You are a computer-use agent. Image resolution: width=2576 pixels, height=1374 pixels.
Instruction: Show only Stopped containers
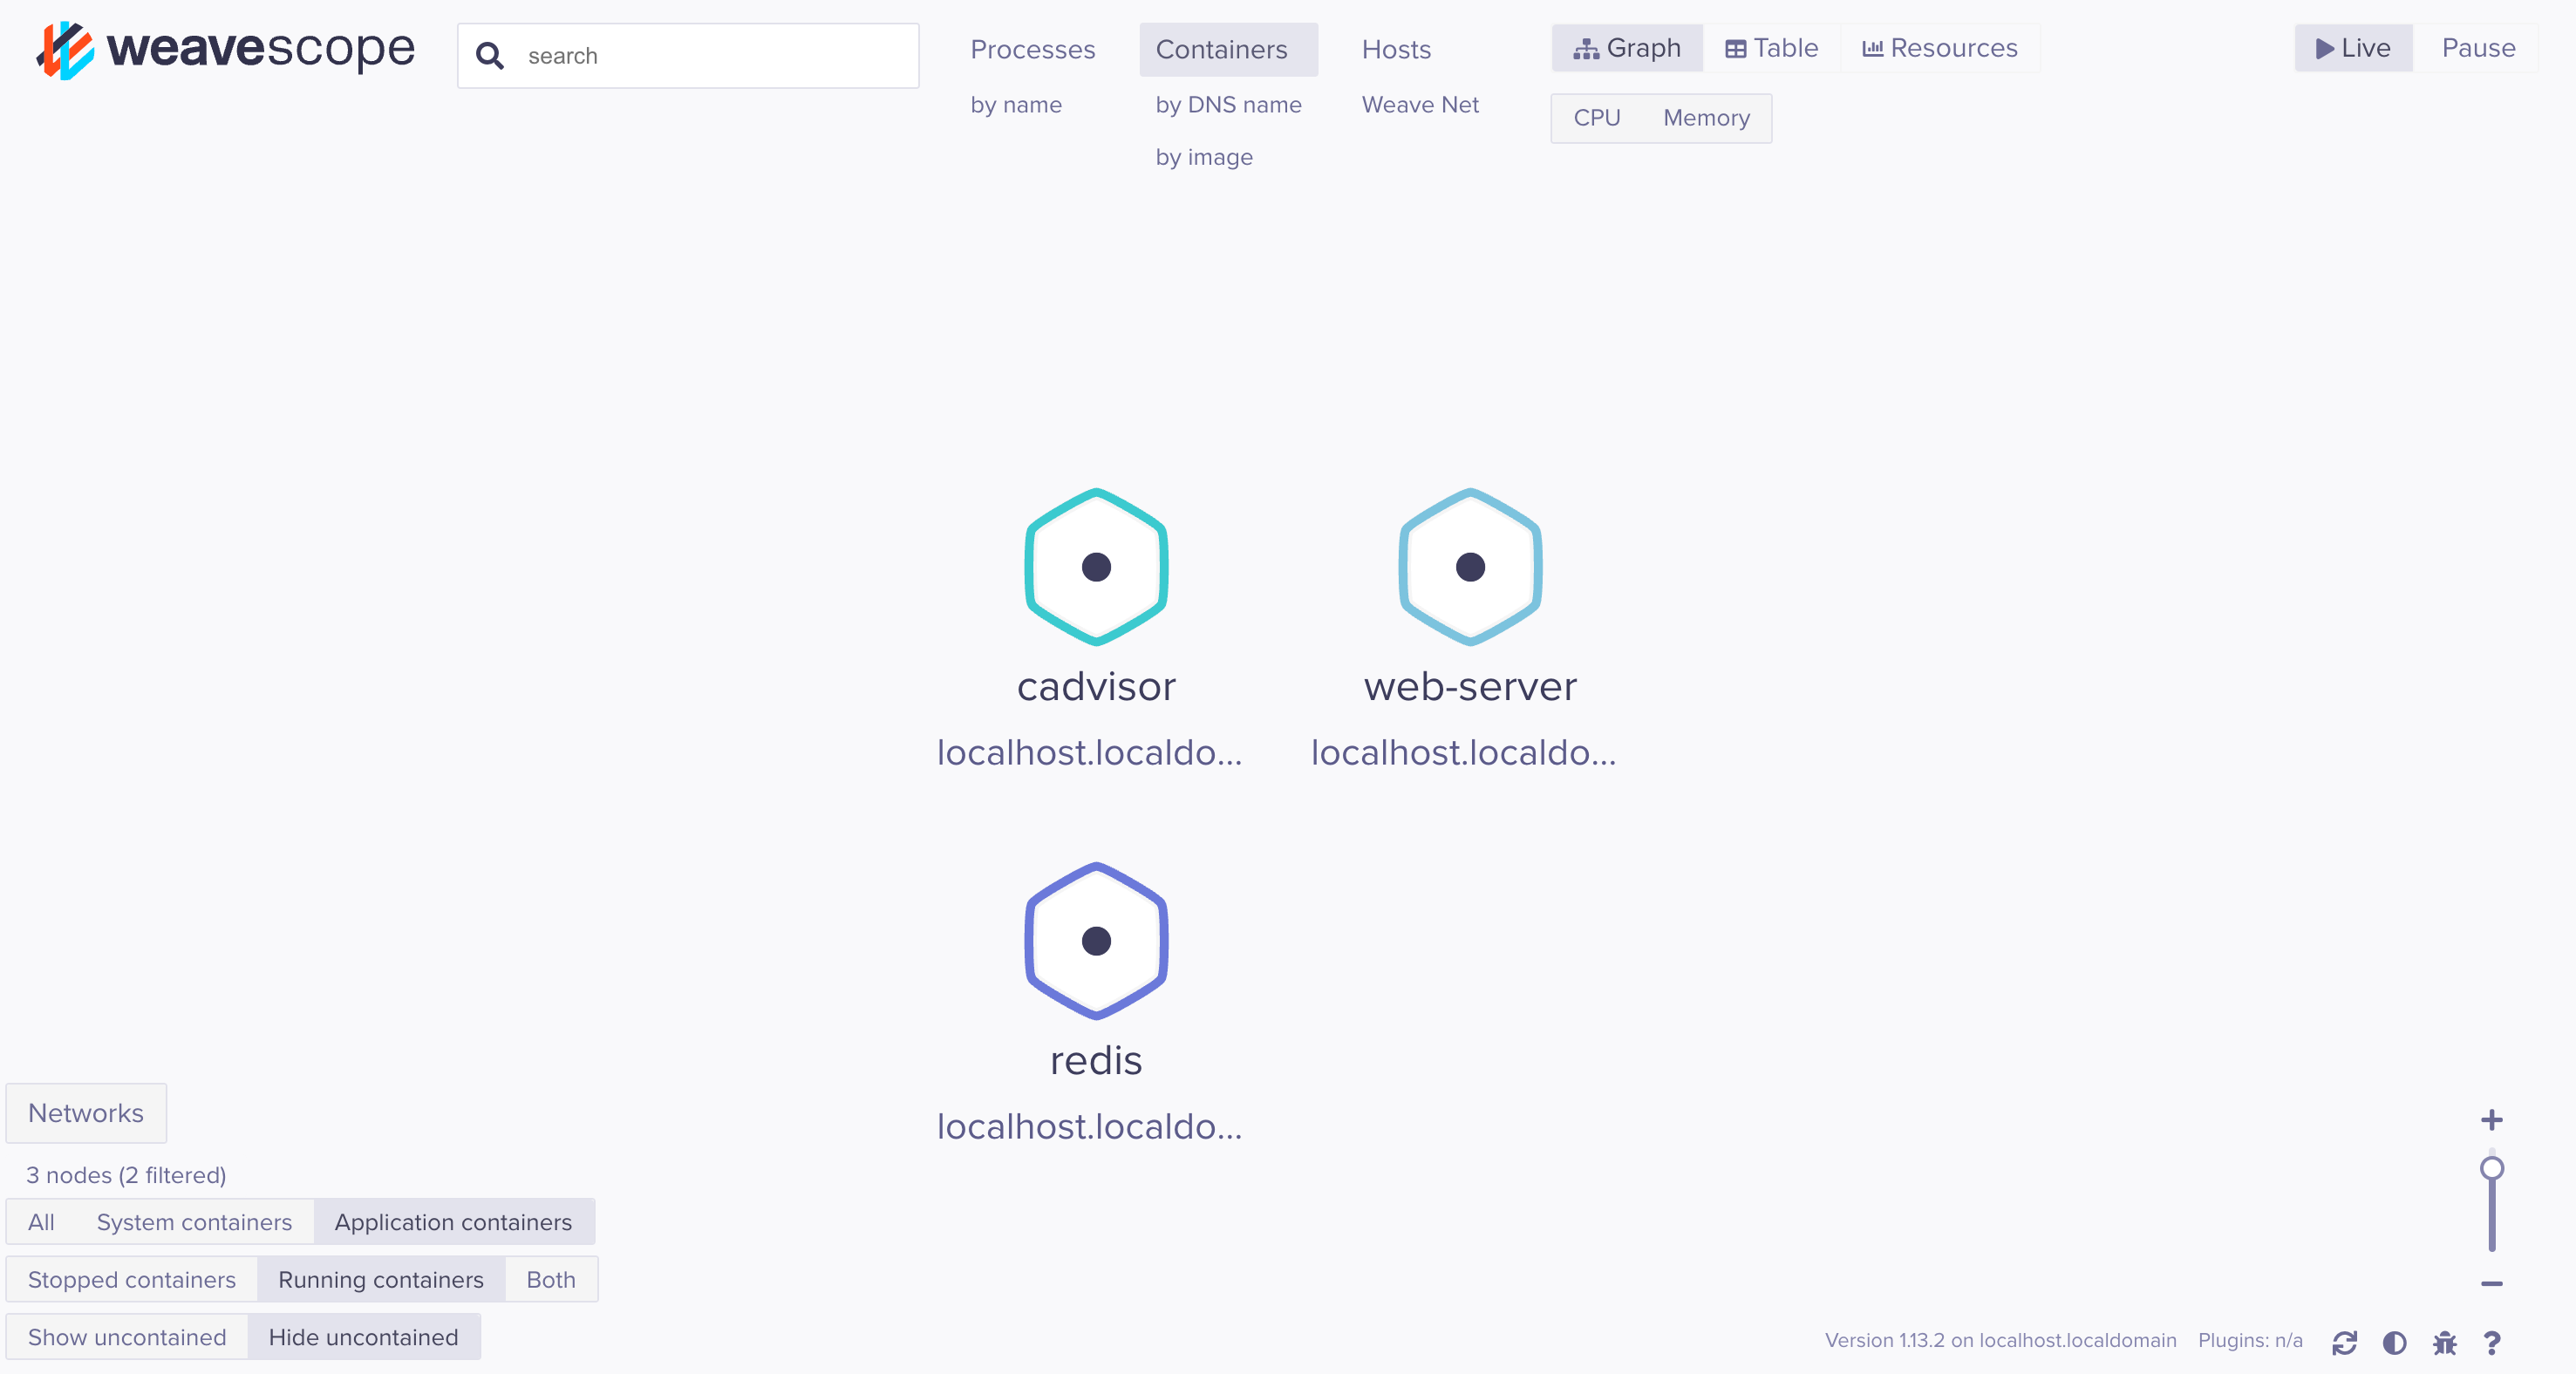[132, 1280]
